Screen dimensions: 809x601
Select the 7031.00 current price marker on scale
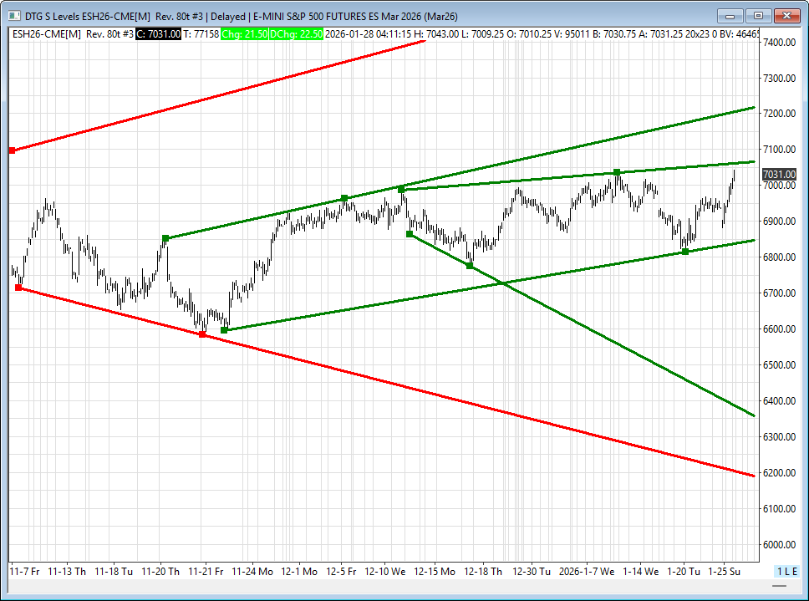point(779,174)
